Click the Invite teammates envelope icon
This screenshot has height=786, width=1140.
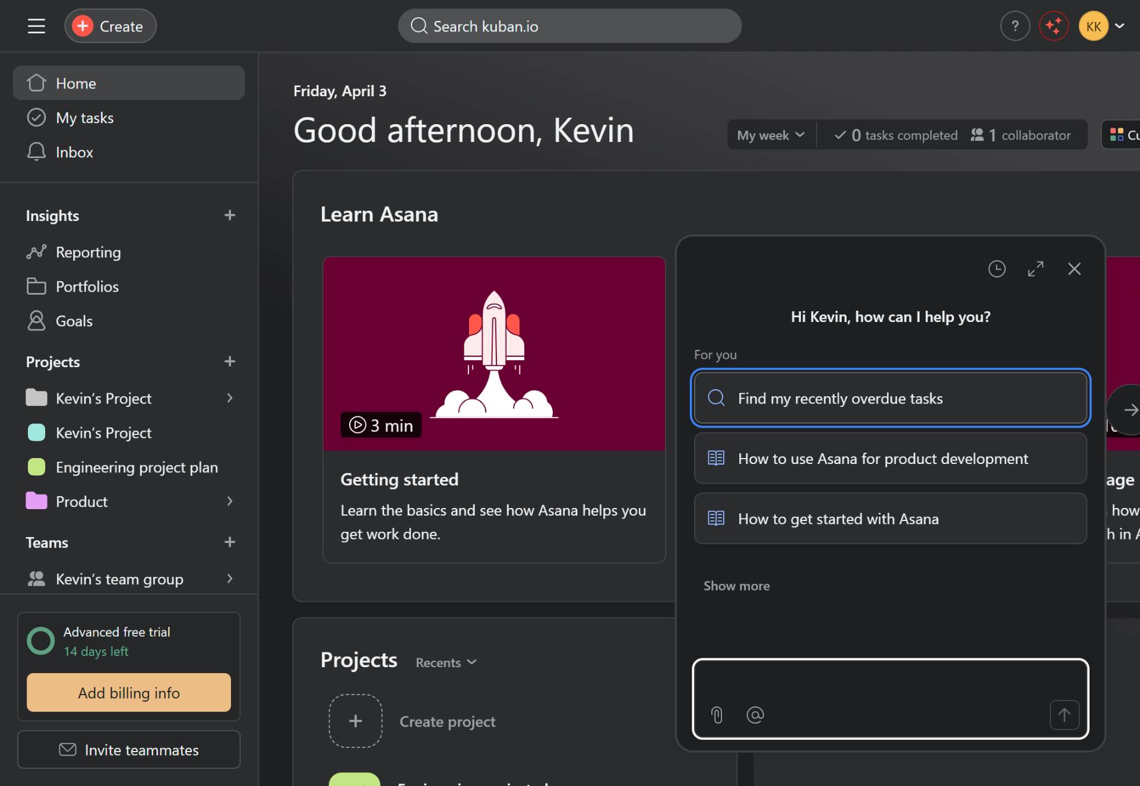pyautogui.click(x=68, y=750)
